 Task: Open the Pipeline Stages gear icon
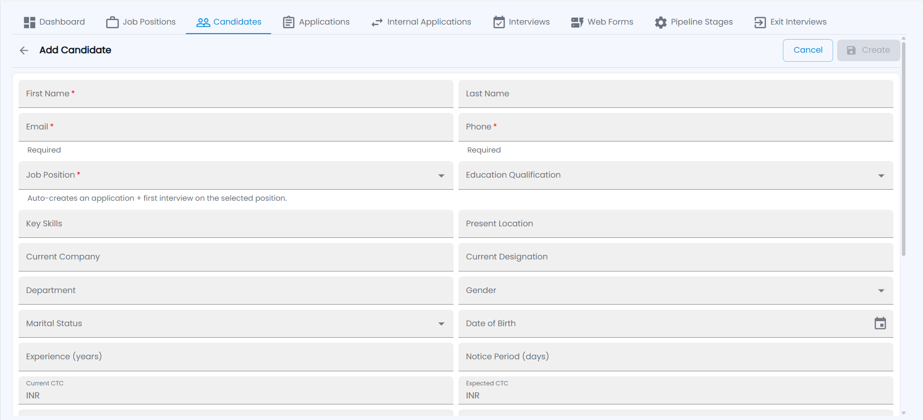coord(661,22)
